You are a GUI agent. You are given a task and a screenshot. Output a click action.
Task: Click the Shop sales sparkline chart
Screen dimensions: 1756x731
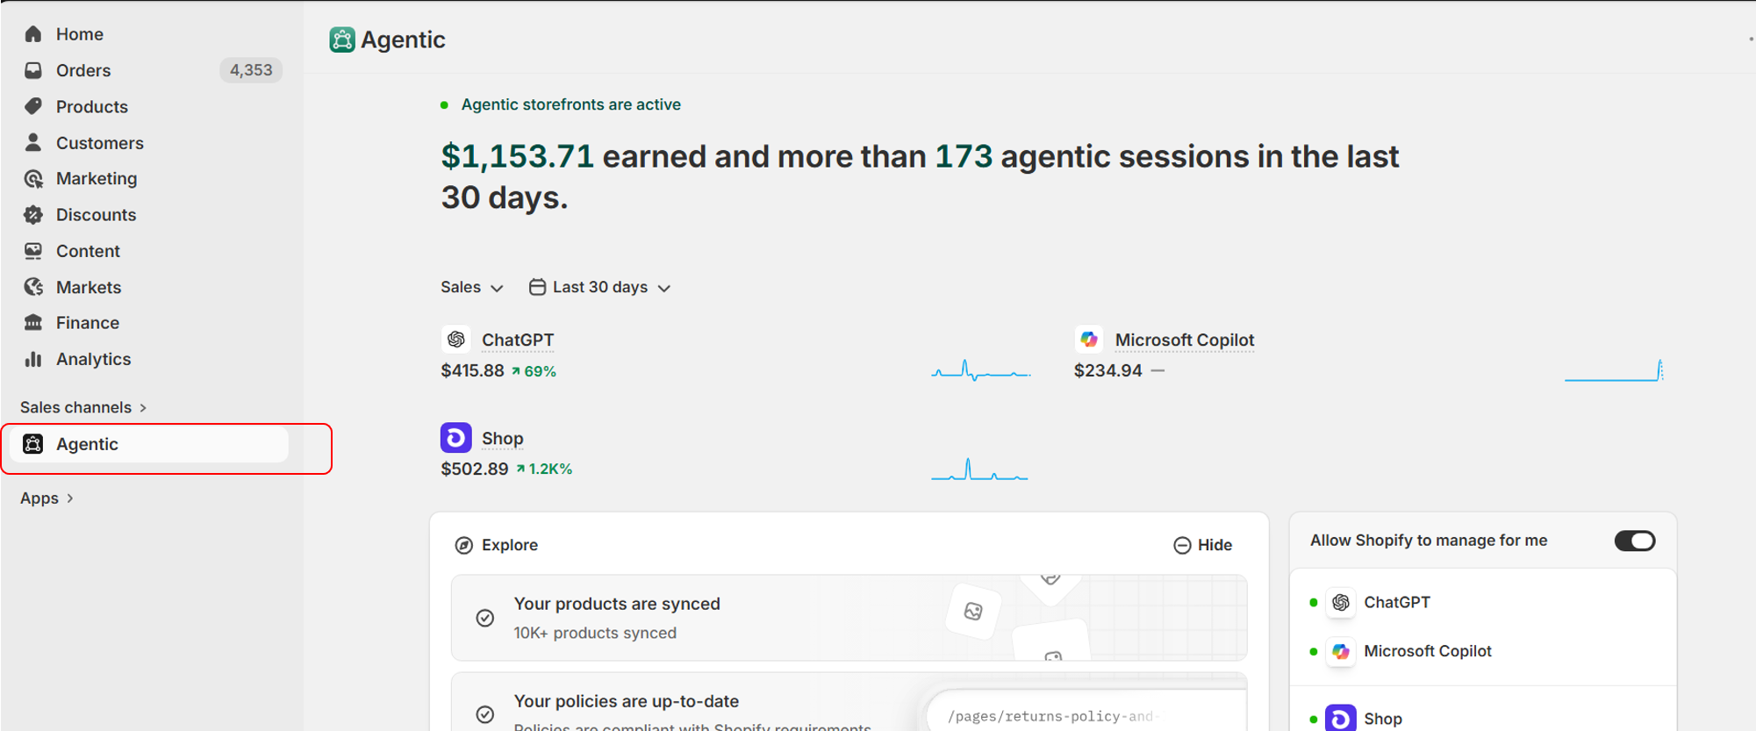coord(979,469)
